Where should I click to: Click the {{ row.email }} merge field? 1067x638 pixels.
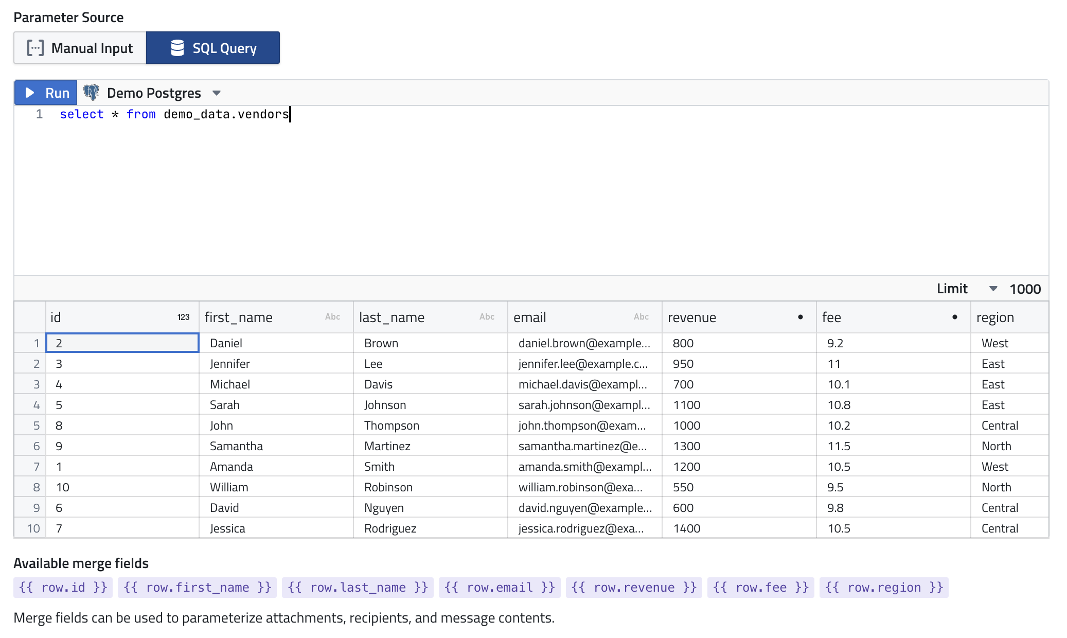(500, 588)
